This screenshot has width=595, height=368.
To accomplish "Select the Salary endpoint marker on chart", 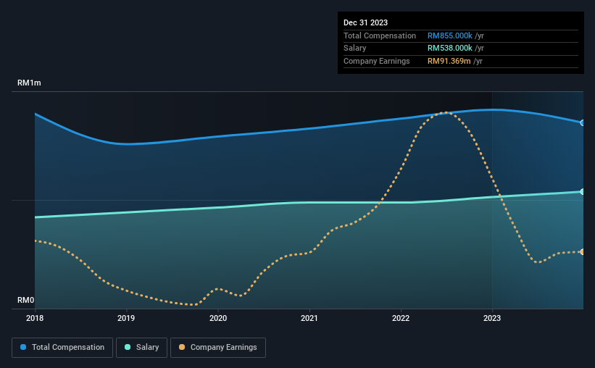I will (x=583, y=191).
